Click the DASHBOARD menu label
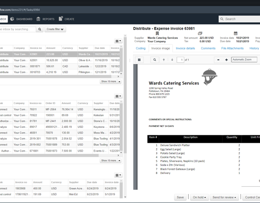260x203 pixels. tap(24, 19)
